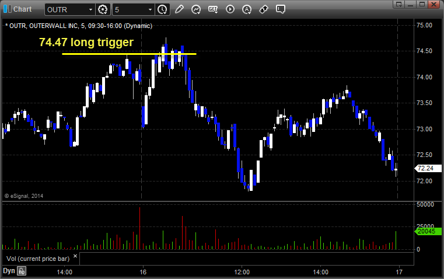Click the 17 date axis label
The width and height of the screenshot is (444, 279).
click(399, 272)
